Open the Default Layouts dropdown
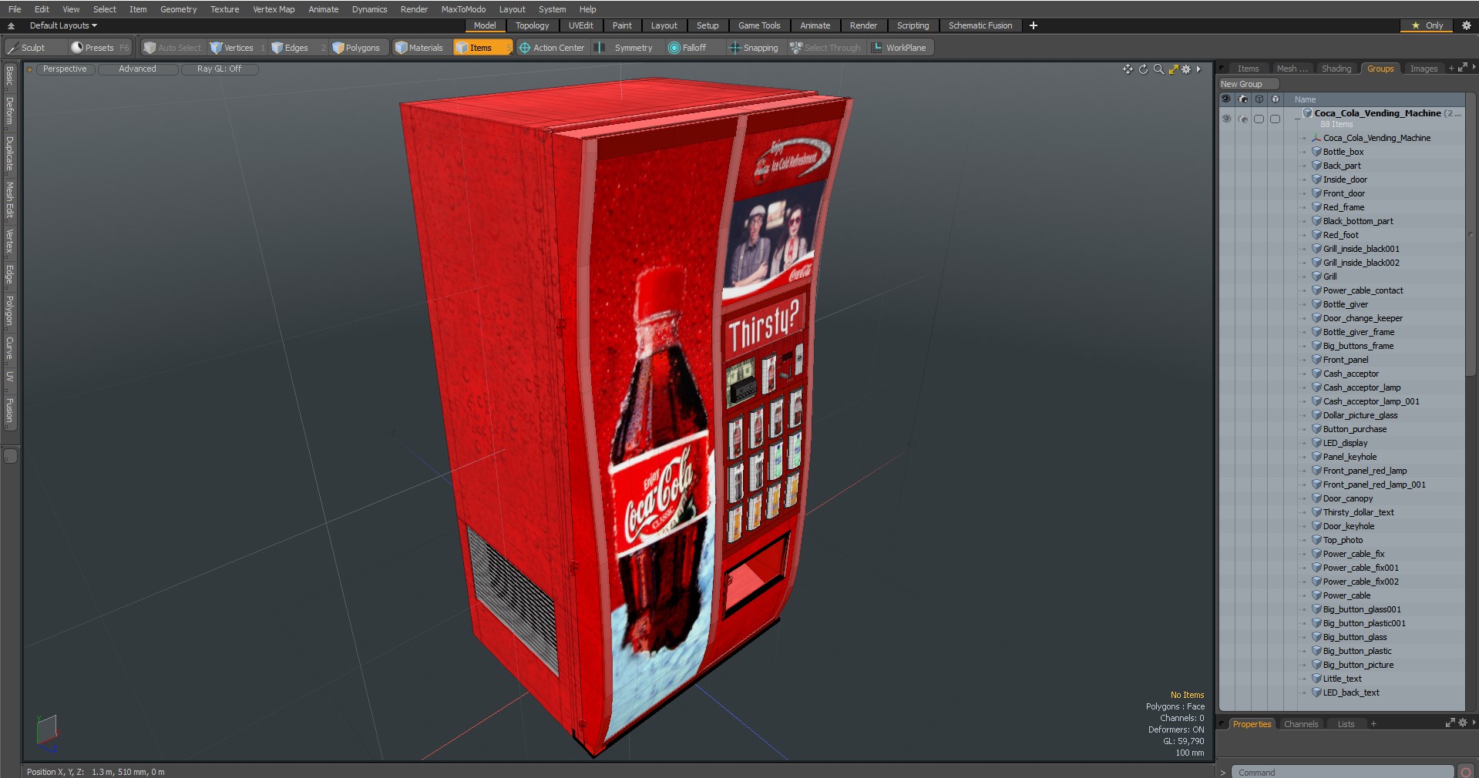 [63, 25]
